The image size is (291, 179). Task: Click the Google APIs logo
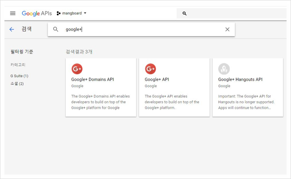click(37, 13)
